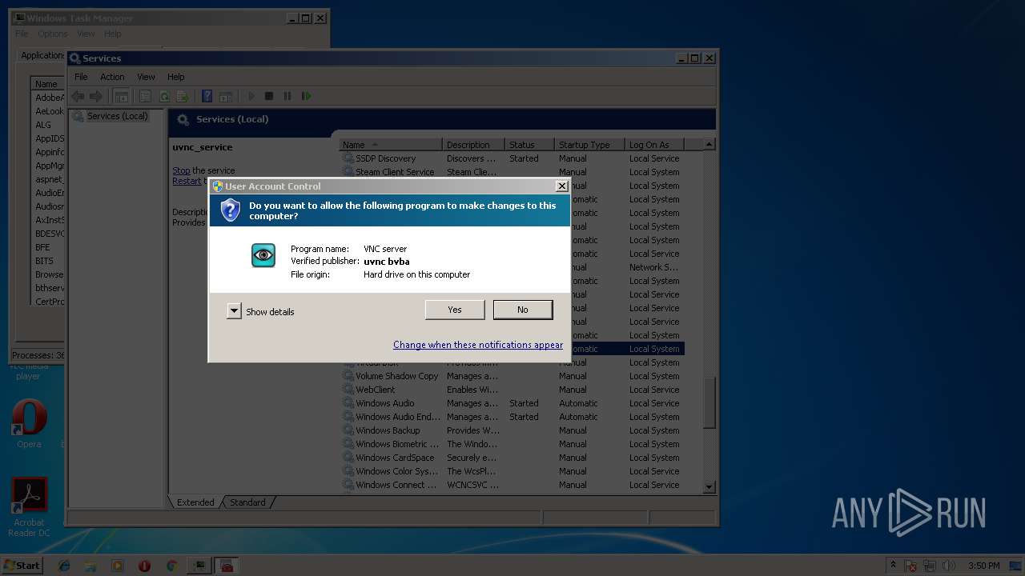Select Windows Biometric service row
This screenshot has width=1025, height=576.
point(512,444)
